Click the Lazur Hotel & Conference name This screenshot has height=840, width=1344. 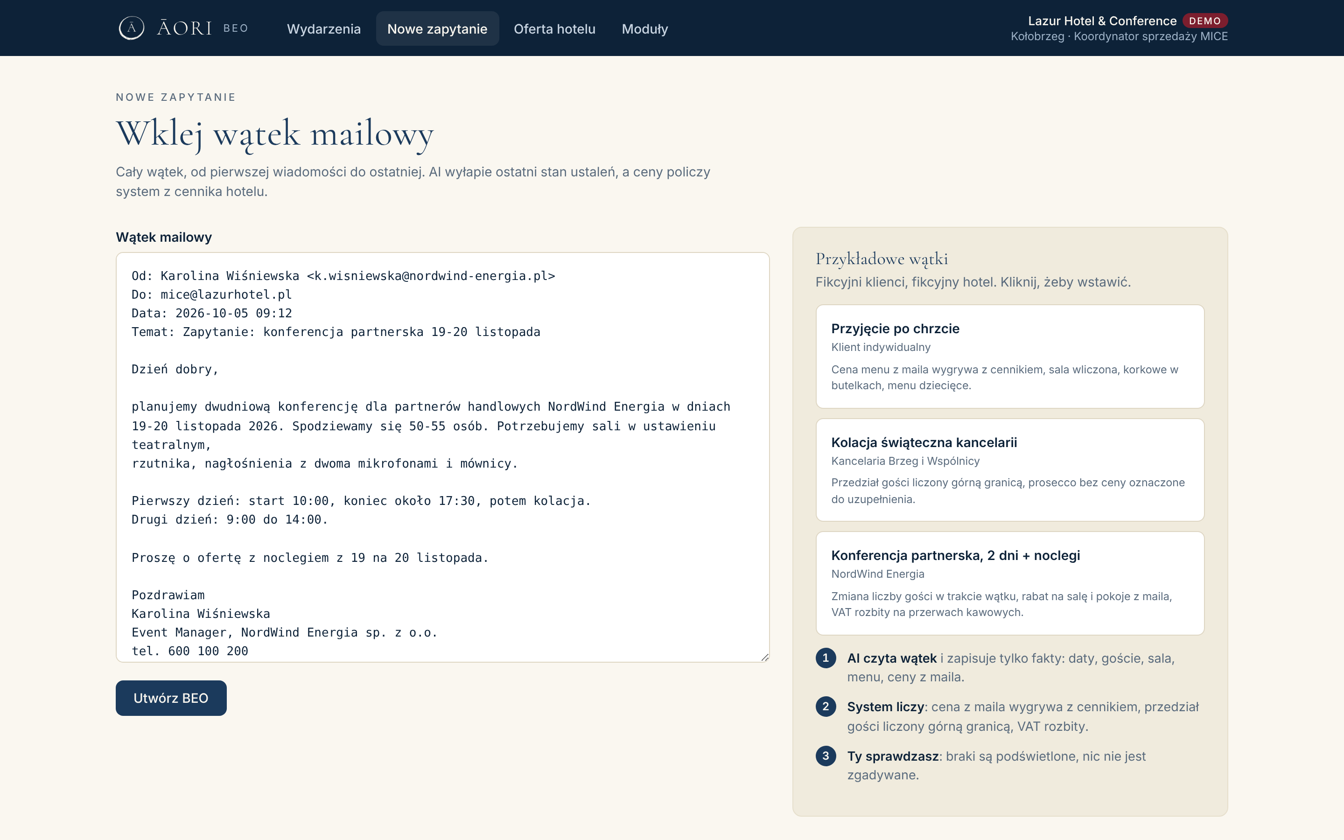[x=1102, y=21]
